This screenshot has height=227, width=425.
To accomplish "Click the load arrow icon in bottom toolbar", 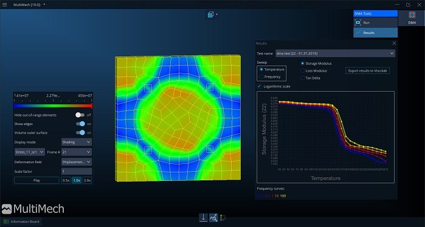I will (203, 217).
